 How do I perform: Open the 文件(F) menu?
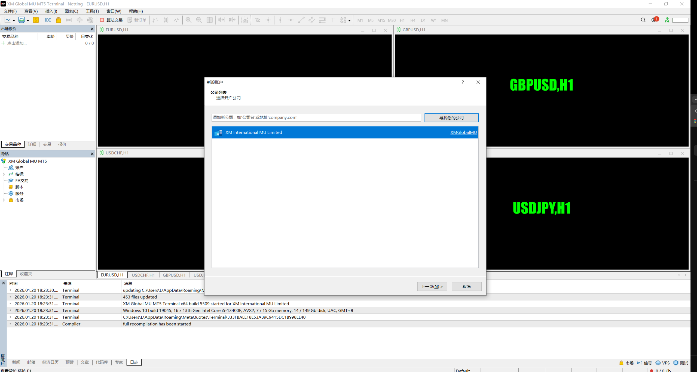point(10,11)
